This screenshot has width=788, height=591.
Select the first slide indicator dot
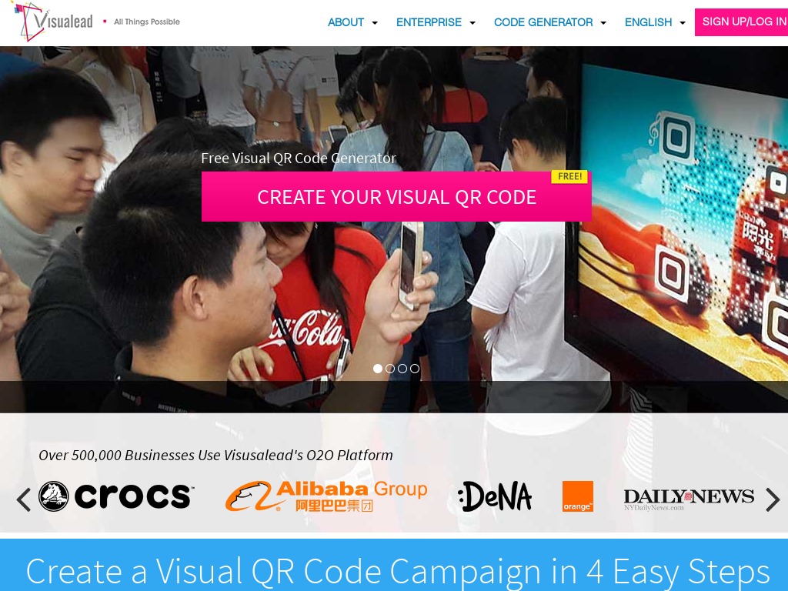(x=378, y=369)
